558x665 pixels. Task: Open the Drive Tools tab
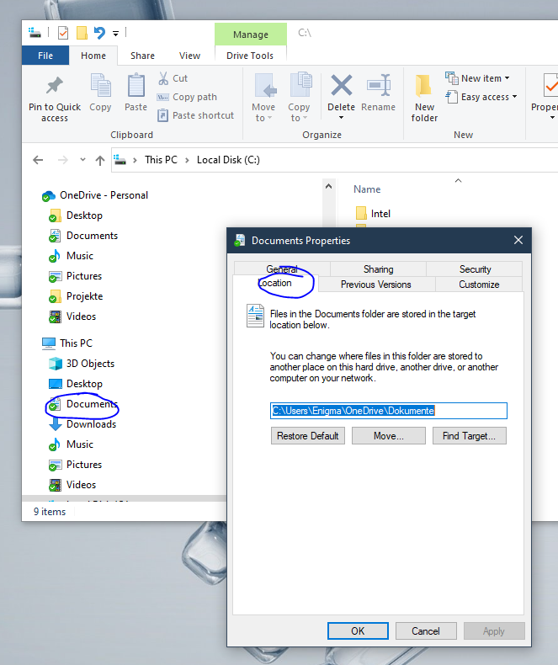coord(250,56)
